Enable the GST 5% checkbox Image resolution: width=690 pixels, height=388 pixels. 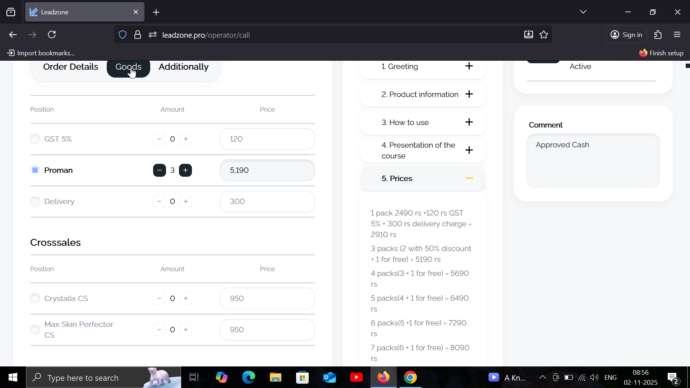point(35,139)
